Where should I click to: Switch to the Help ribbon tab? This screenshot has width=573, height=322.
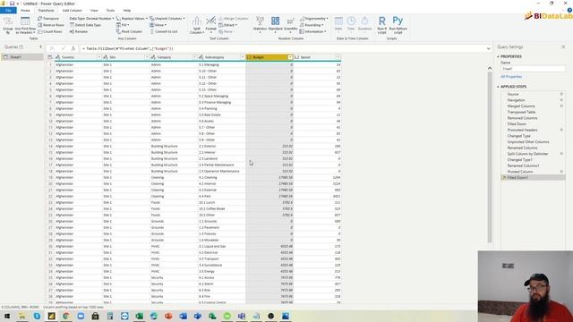pos(127,10)
